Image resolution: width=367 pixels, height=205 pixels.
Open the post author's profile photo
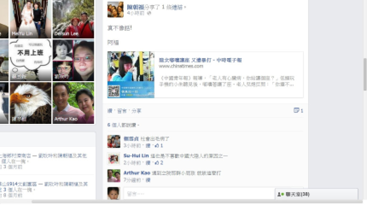click(x=115, y=9)
